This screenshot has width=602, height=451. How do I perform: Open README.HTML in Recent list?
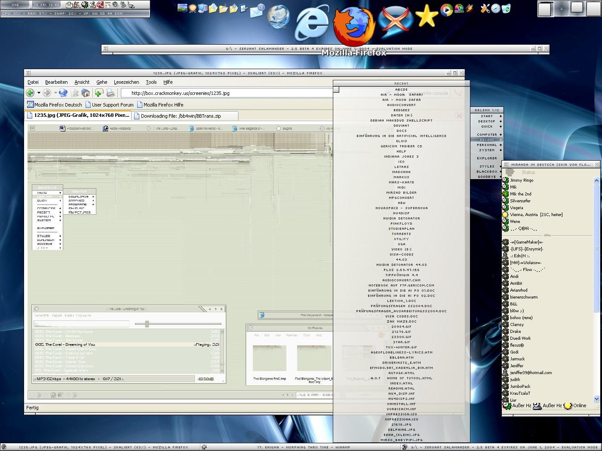coord(401,388)
